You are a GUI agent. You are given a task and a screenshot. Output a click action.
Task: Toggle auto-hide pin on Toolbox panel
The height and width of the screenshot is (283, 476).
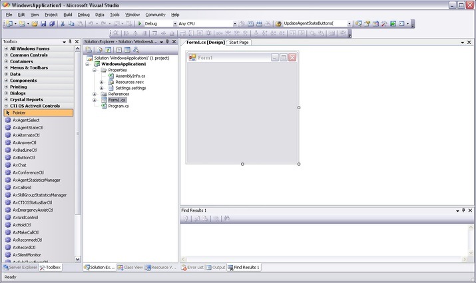click(x=71, y=41)
